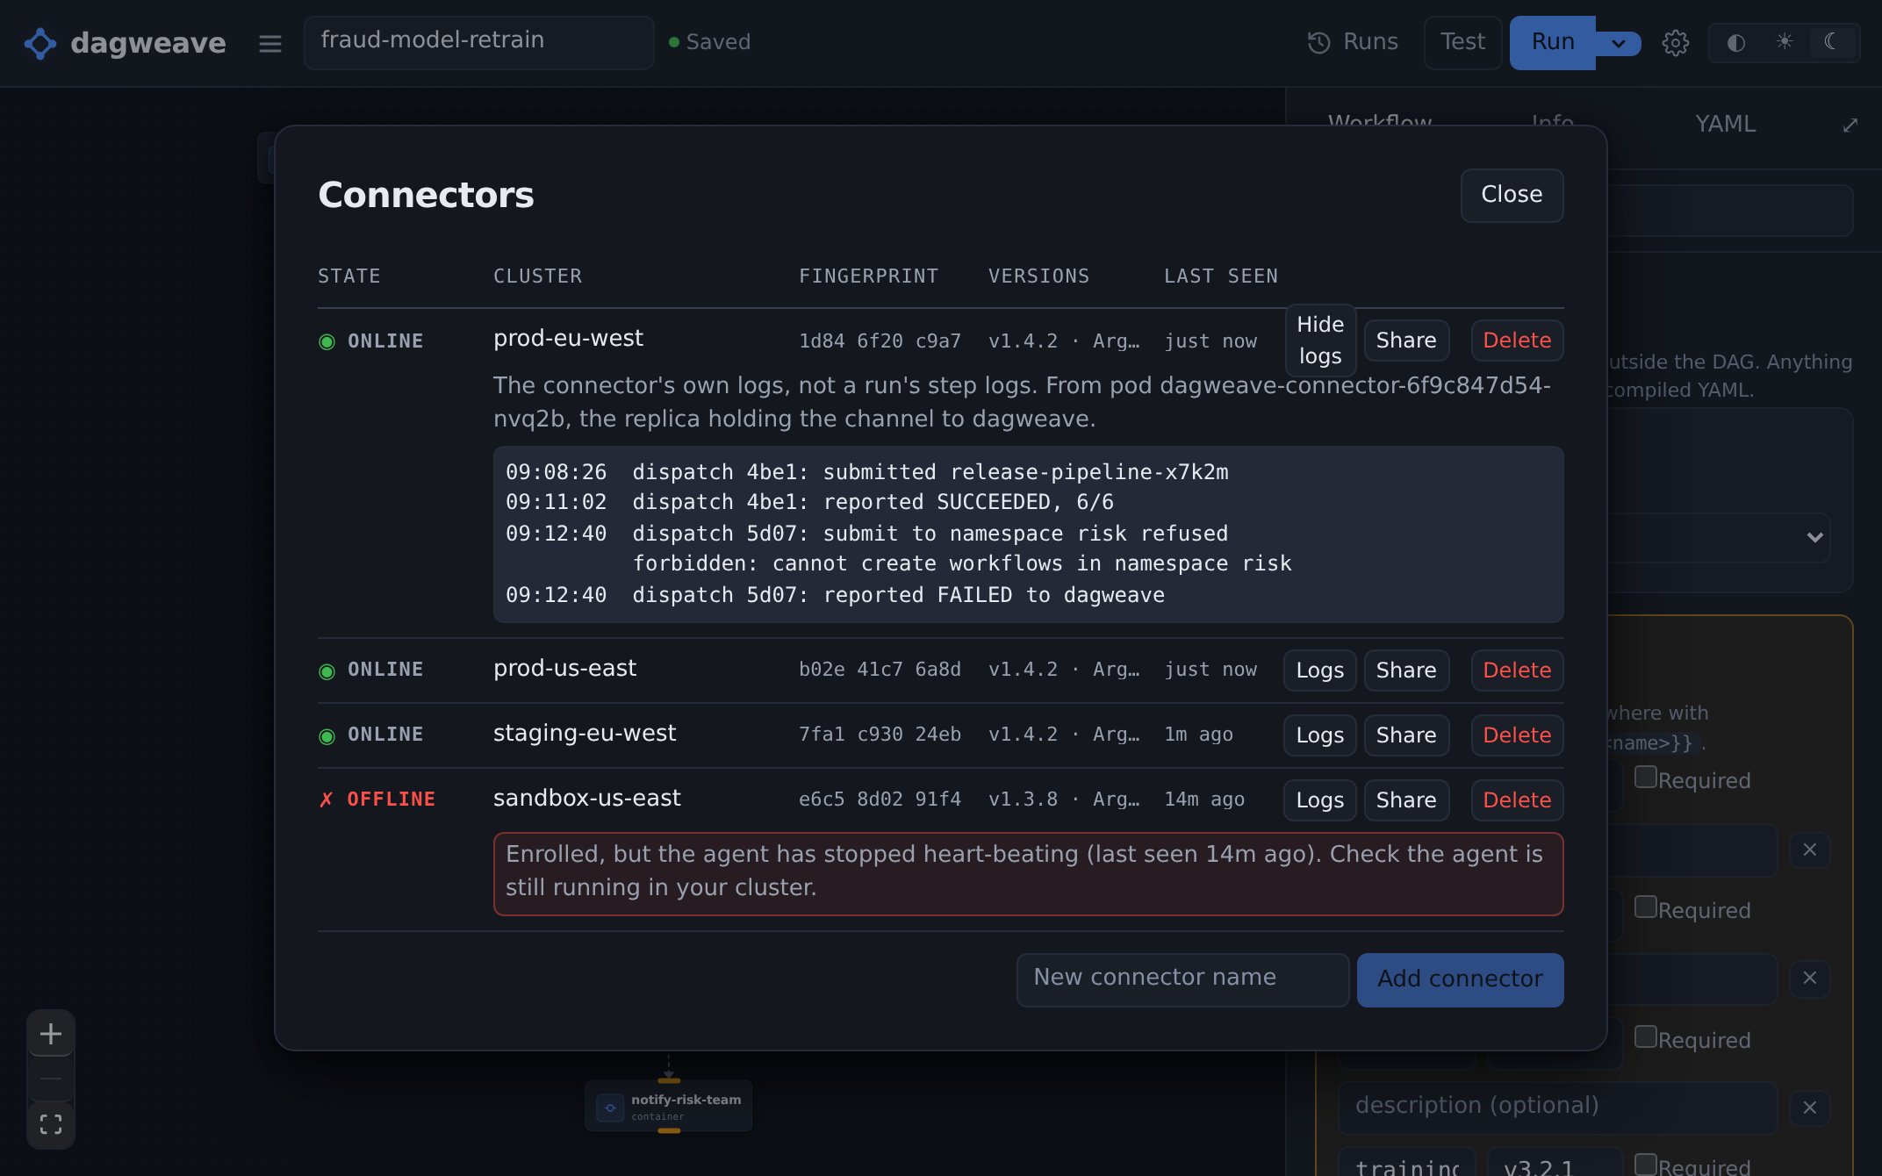This screenshot has height=1176, width=1882.
Task: Delete the prod-eu-west connector
Action: coord(1517,341)
